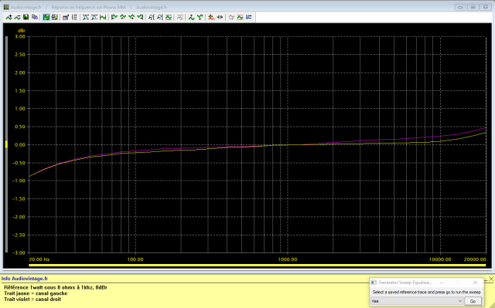Click the horizontal double-arrow zoom icon
This screenshot has height=308, width=495.
(220, 17)
